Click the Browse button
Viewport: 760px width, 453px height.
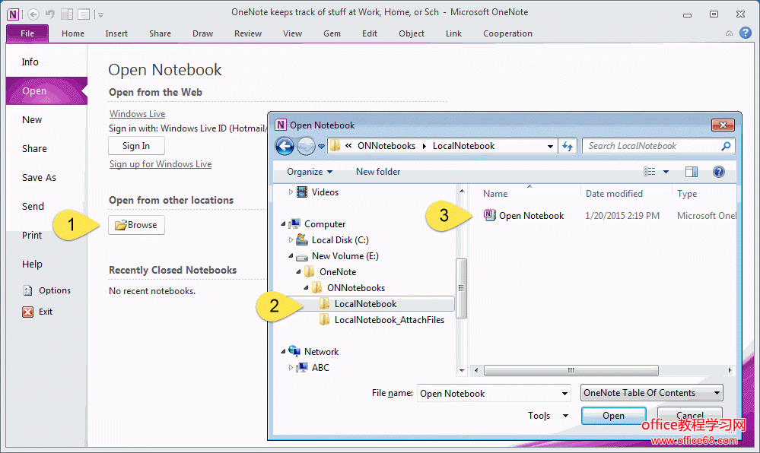click(x=136, y=225)
